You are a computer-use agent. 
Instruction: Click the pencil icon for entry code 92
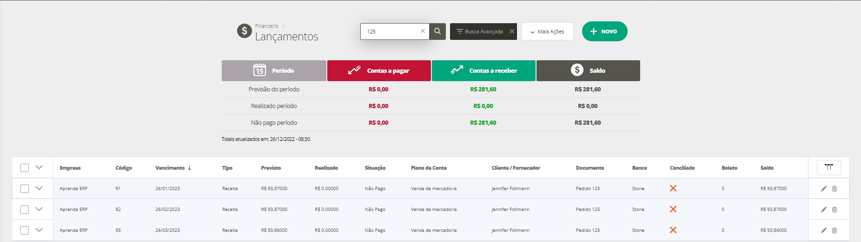click(x=823, y=210)
